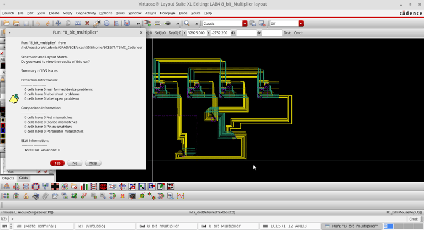Expand the chevron next to the zoom icon
Image resolution: width=424 pixels, height=230 pixels.
197,24
